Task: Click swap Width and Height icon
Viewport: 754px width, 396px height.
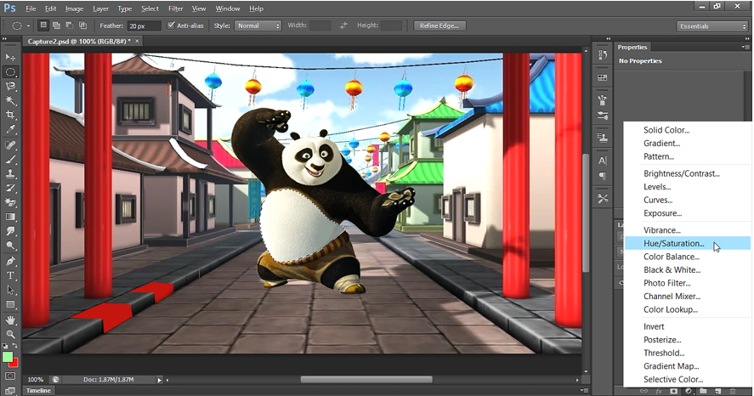Action: click(x=343, y=25)
